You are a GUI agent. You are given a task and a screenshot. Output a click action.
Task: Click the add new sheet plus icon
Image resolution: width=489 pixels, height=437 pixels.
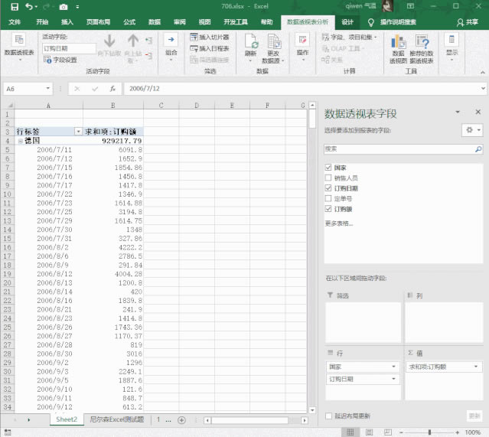point(181,420)
